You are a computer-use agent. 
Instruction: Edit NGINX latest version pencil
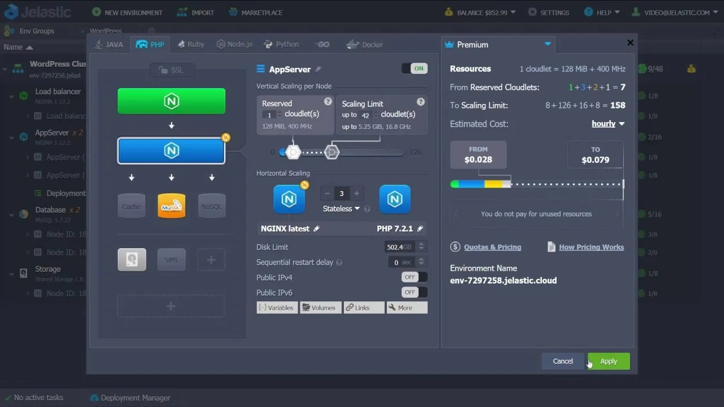(316, 229)
